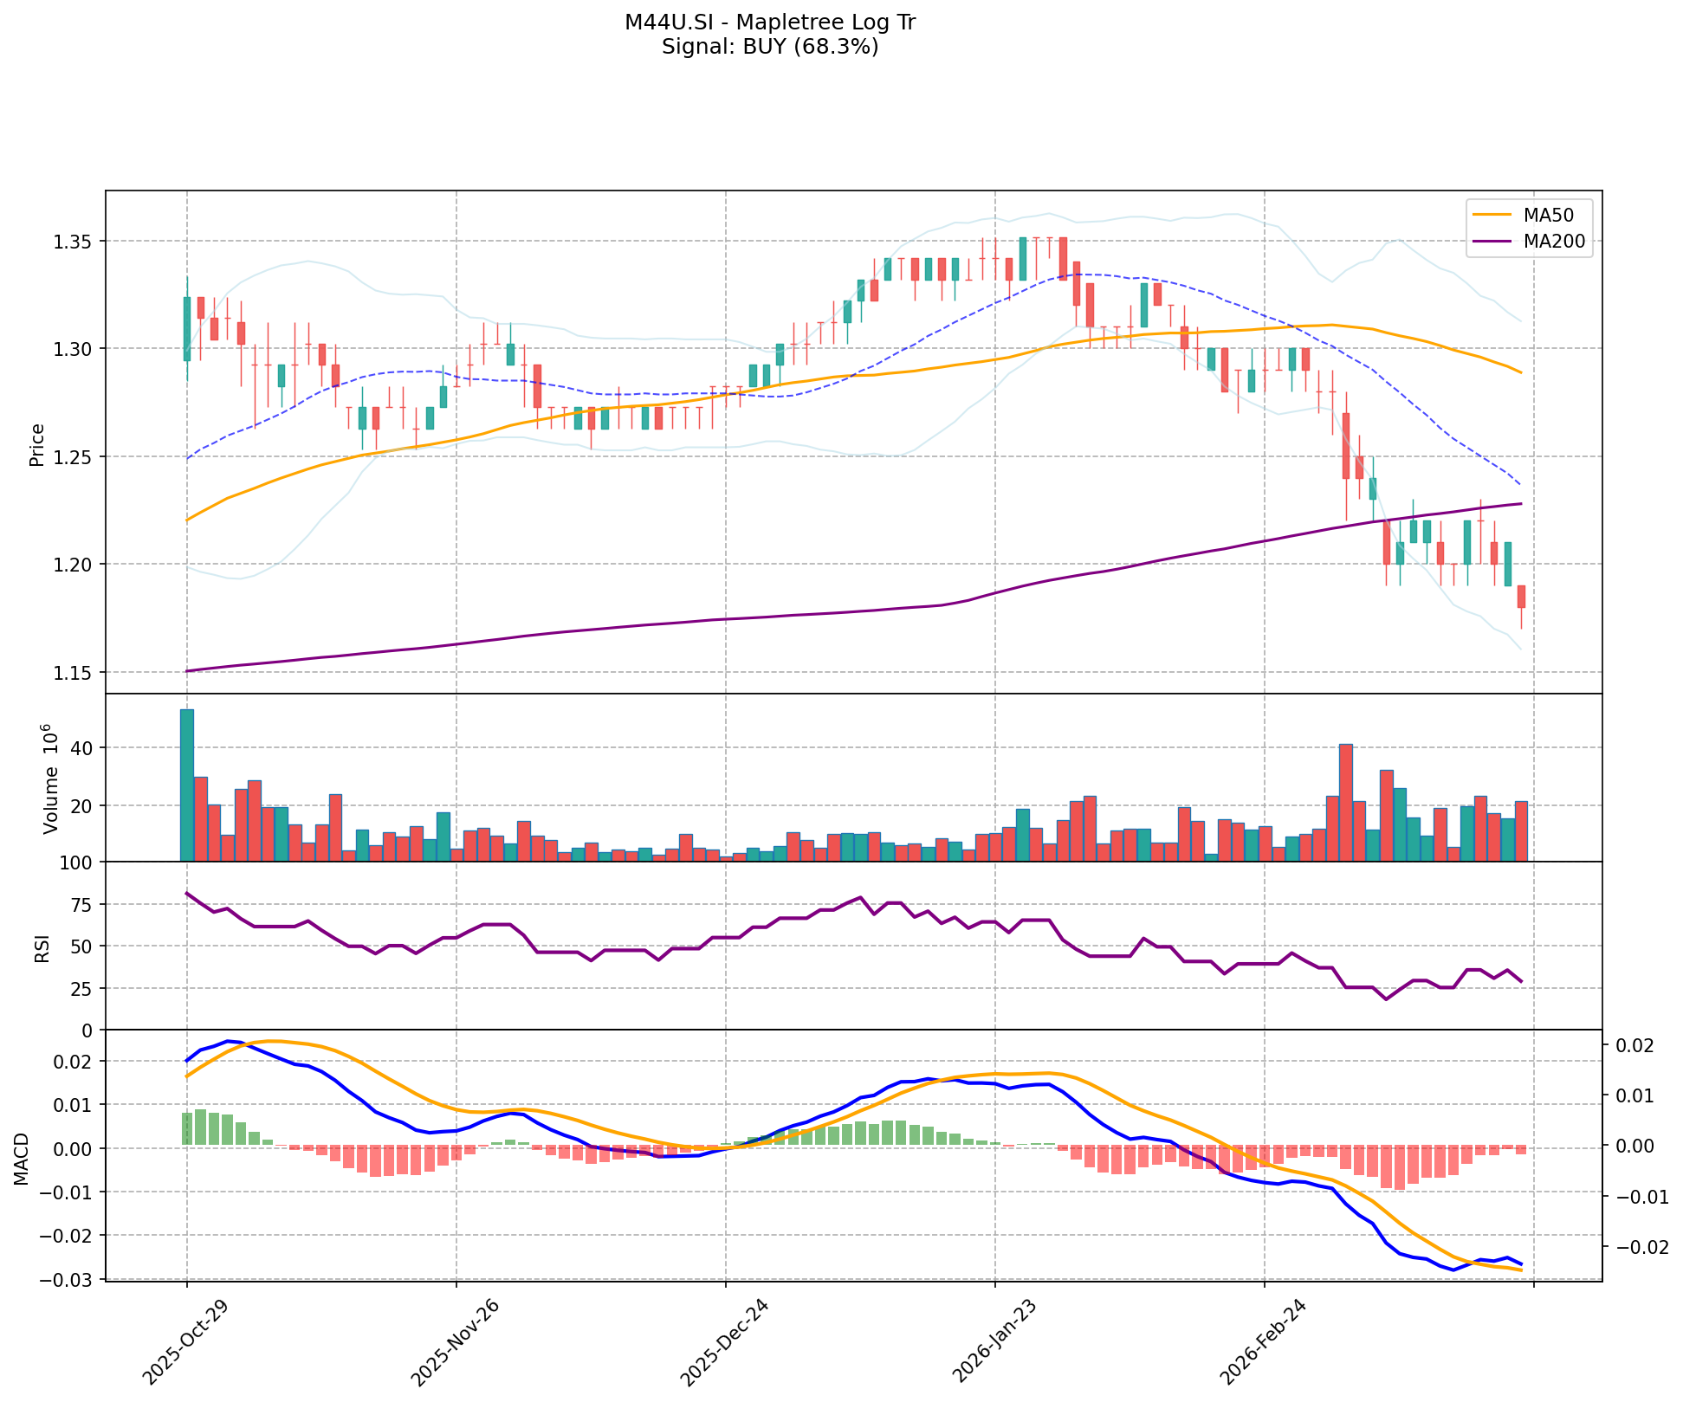1683x1402 pixels.
Task: Click the 1.35 price tick label
Action: coord(72,241)
